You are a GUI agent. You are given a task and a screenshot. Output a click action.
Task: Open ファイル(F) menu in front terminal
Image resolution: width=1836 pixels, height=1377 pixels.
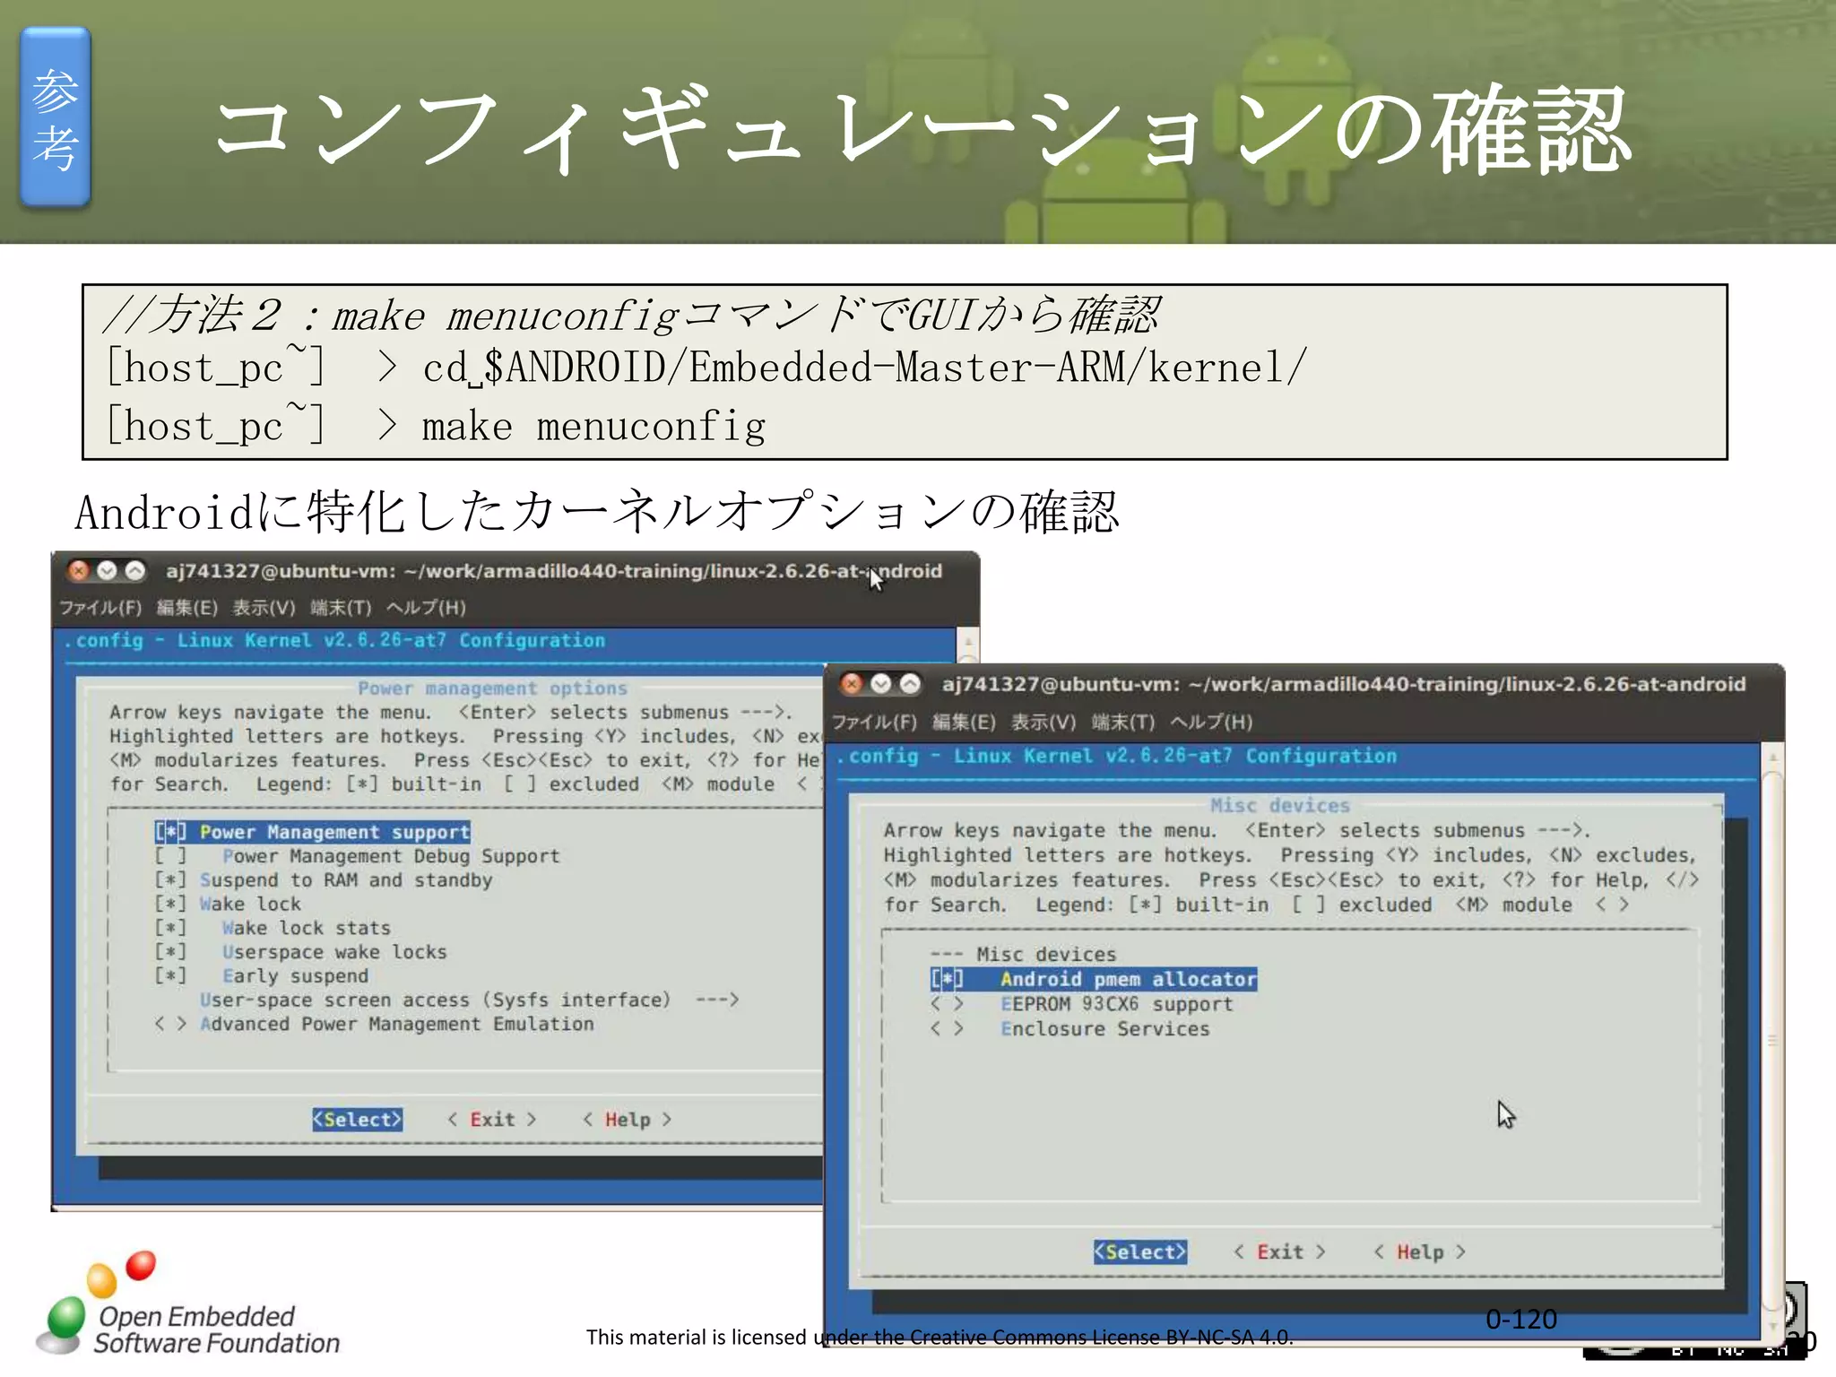pos(874,722)
